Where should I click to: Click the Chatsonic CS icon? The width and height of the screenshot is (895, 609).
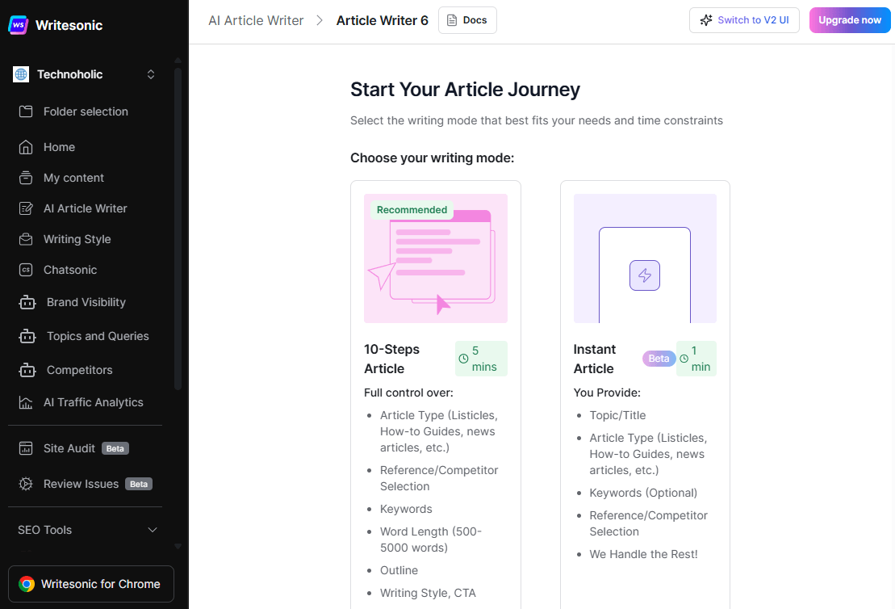[x=26, y=270]
